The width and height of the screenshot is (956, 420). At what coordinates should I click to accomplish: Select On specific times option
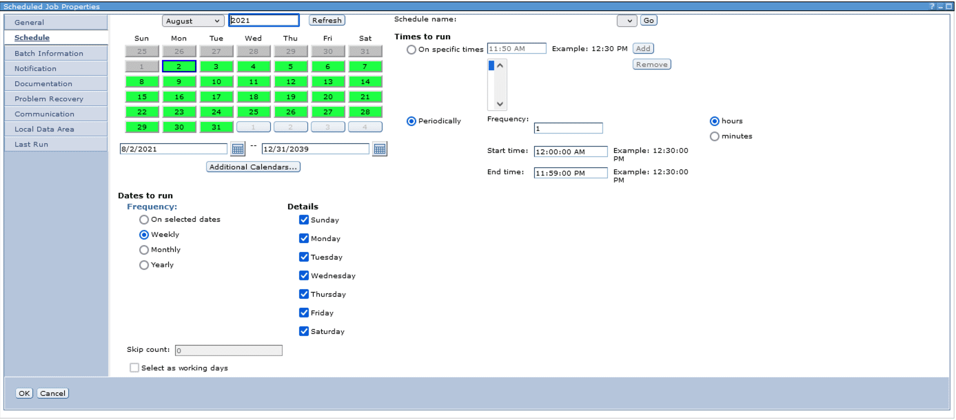[x=411, y=50]
